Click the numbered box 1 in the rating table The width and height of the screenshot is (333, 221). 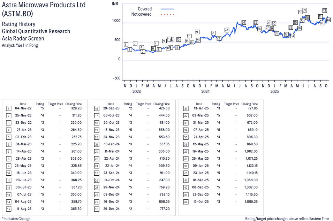click(x=9, y=108)
